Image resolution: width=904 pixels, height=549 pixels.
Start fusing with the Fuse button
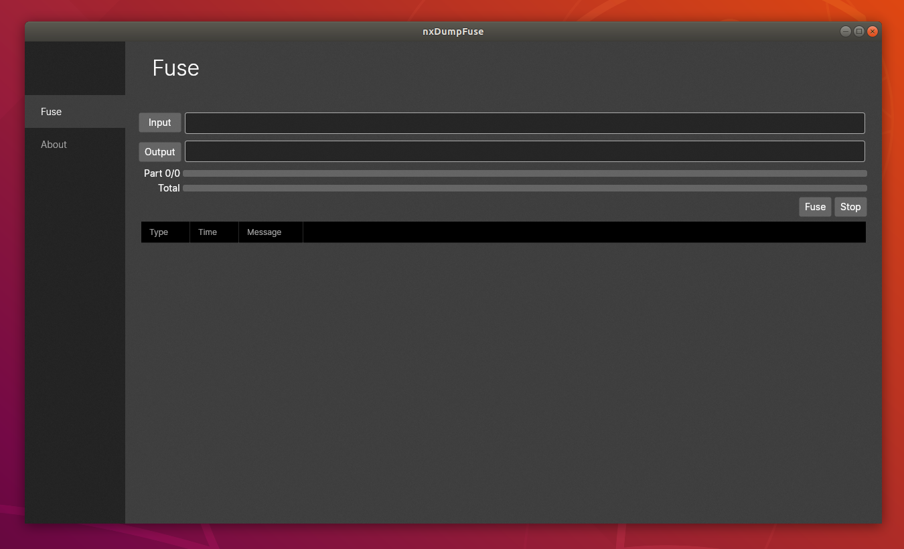click(815, 207)
